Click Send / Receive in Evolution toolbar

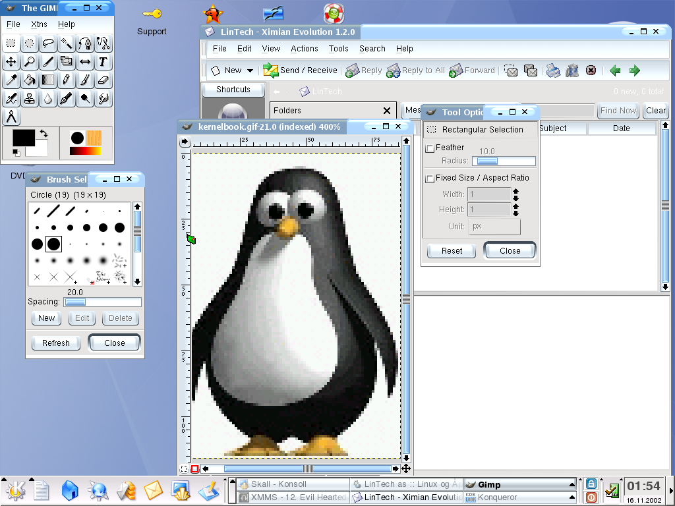[x=300, y=70]
